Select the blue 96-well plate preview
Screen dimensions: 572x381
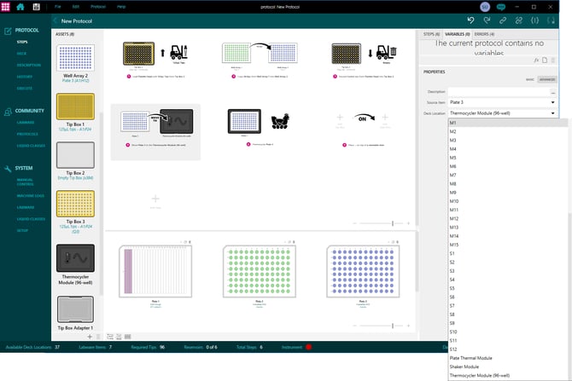pyautogui.click(x=363, y=271)
